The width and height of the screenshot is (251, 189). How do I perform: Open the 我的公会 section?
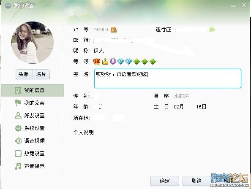click(33, 103)
